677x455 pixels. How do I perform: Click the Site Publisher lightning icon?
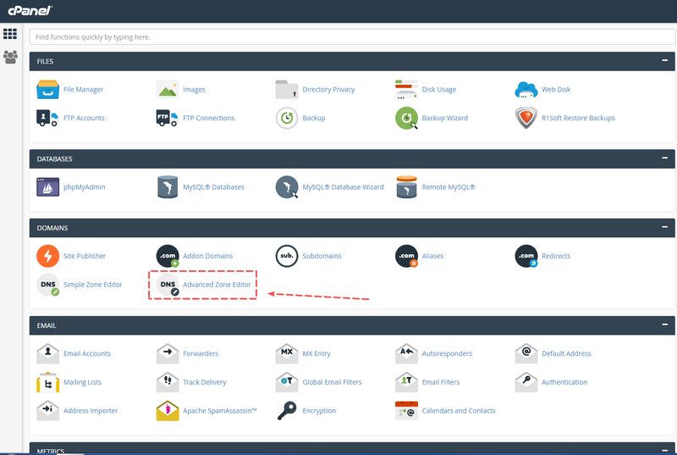pyautogui.click(x=48, y=256)
